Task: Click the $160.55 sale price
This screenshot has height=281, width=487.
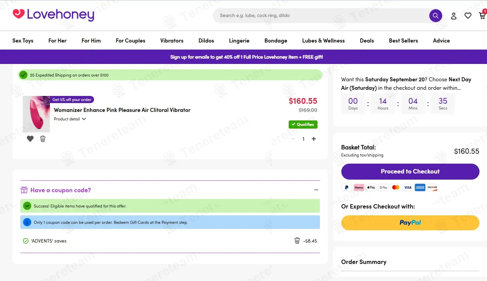Action: pos(303,101)
